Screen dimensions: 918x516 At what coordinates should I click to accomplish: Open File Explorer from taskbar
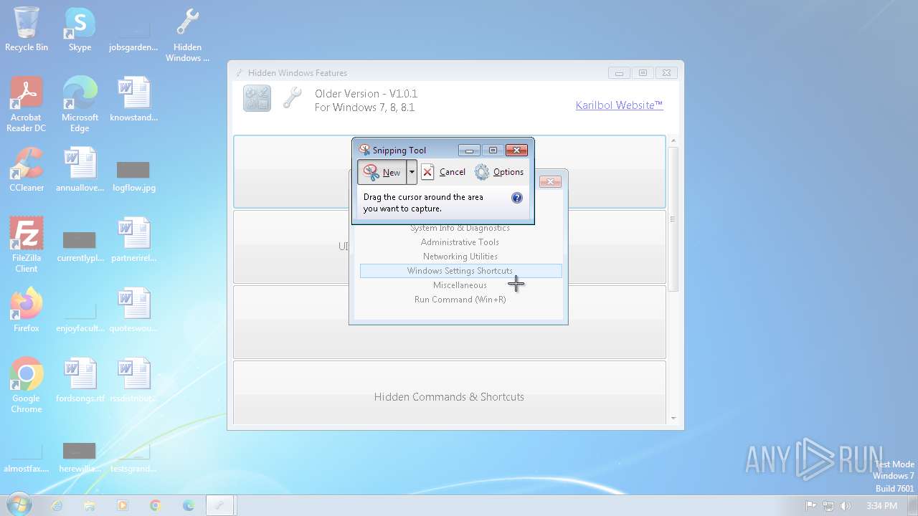90,505
